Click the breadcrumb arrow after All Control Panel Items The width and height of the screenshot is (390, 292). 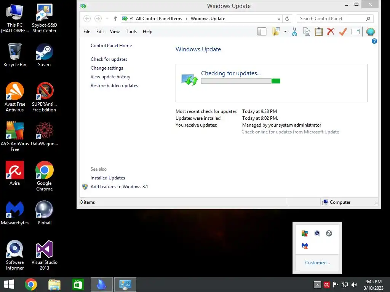pos(186,19)
